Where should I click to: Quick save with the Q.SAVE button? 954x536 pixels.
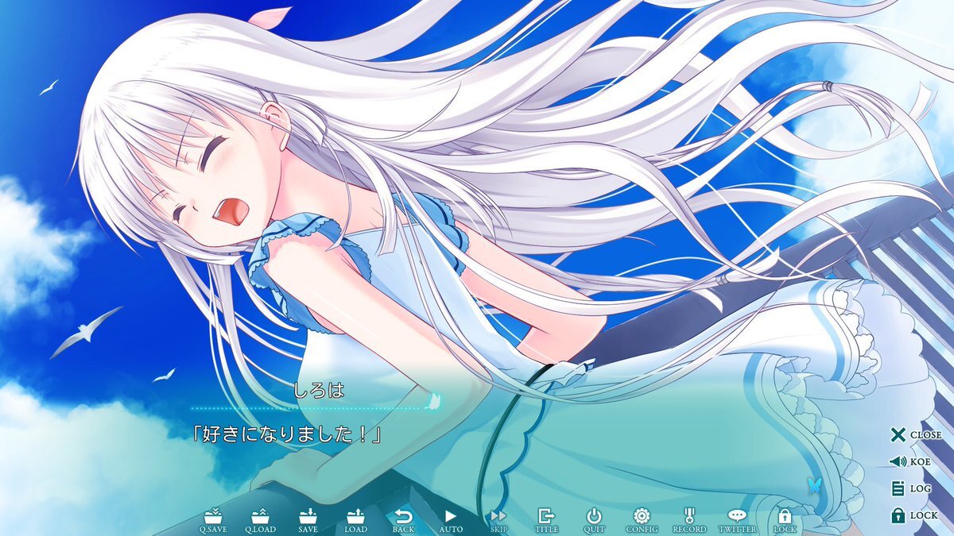[x=212, y=520]
